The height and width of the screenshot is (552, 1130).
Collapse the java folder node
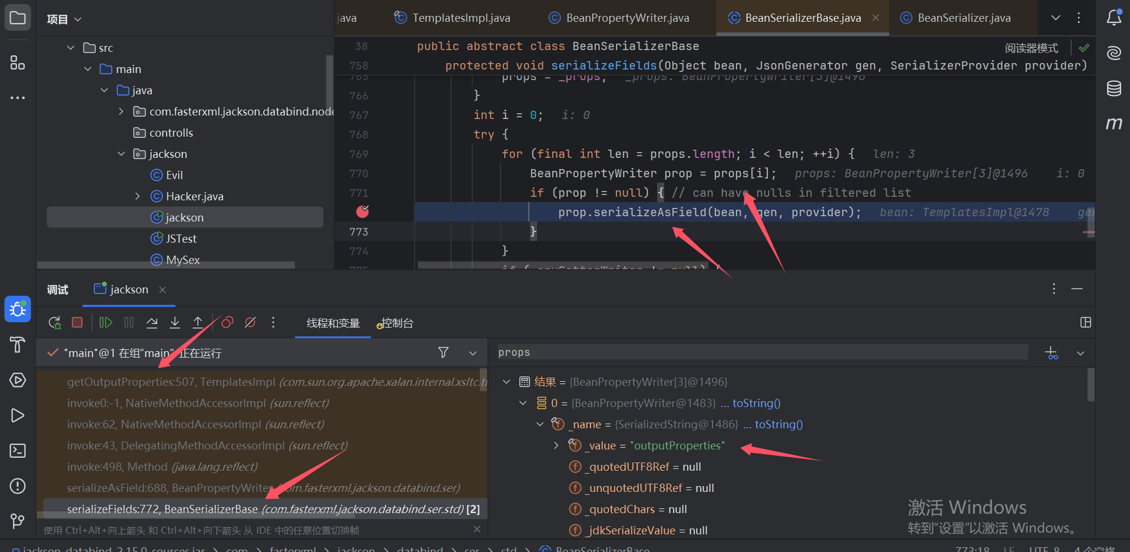[x=104, y=90]
